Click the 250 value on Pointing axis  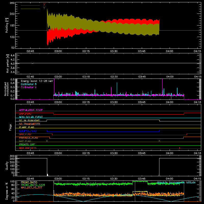[12, 3]
